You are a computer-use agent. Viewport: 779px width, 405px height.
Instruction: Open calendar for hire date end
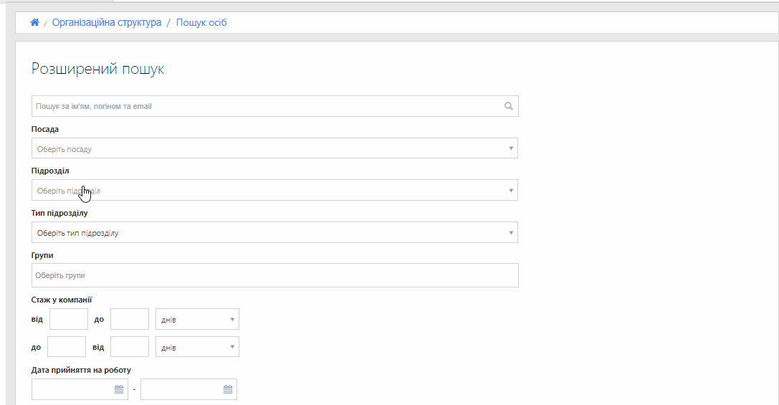tap(228, 389)
